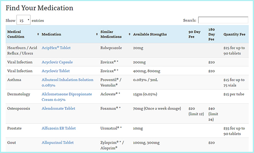Click the Osteoporosis condition cell
The width and height of the screenshot is (254, 153).
tap(19, 108)
